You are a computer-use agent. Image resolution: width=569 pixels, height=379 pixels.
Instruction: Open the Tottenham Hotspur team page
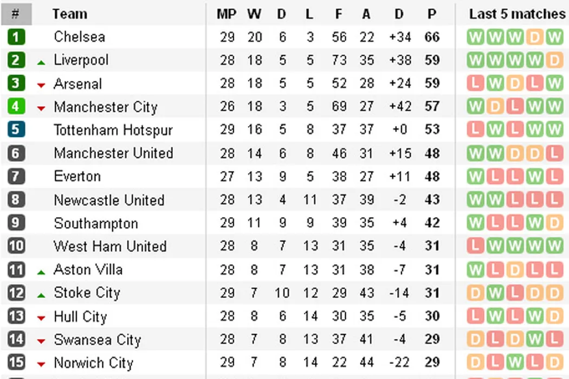point(113,130)
